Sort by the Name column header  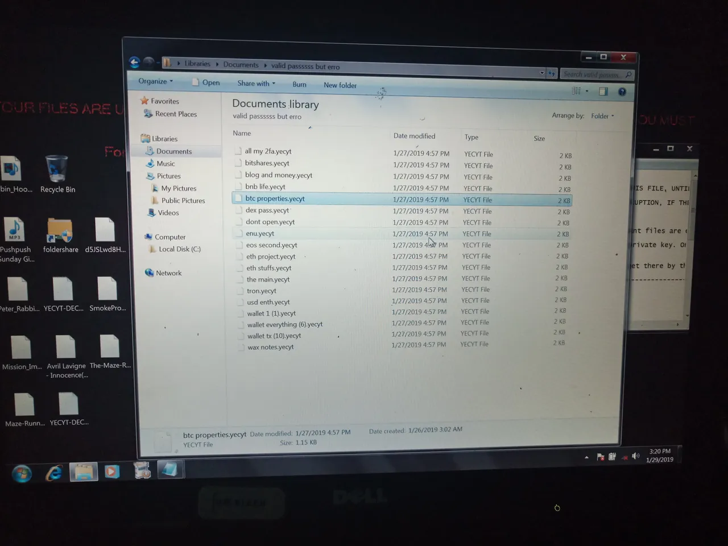[242, 133]
